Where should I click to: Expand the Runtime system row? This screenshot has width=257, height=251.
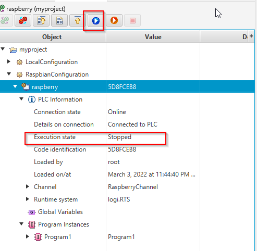[28, 199]
